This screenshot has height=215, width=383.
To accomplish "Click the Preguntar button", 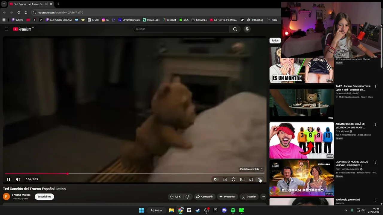I will pos(227,196).
